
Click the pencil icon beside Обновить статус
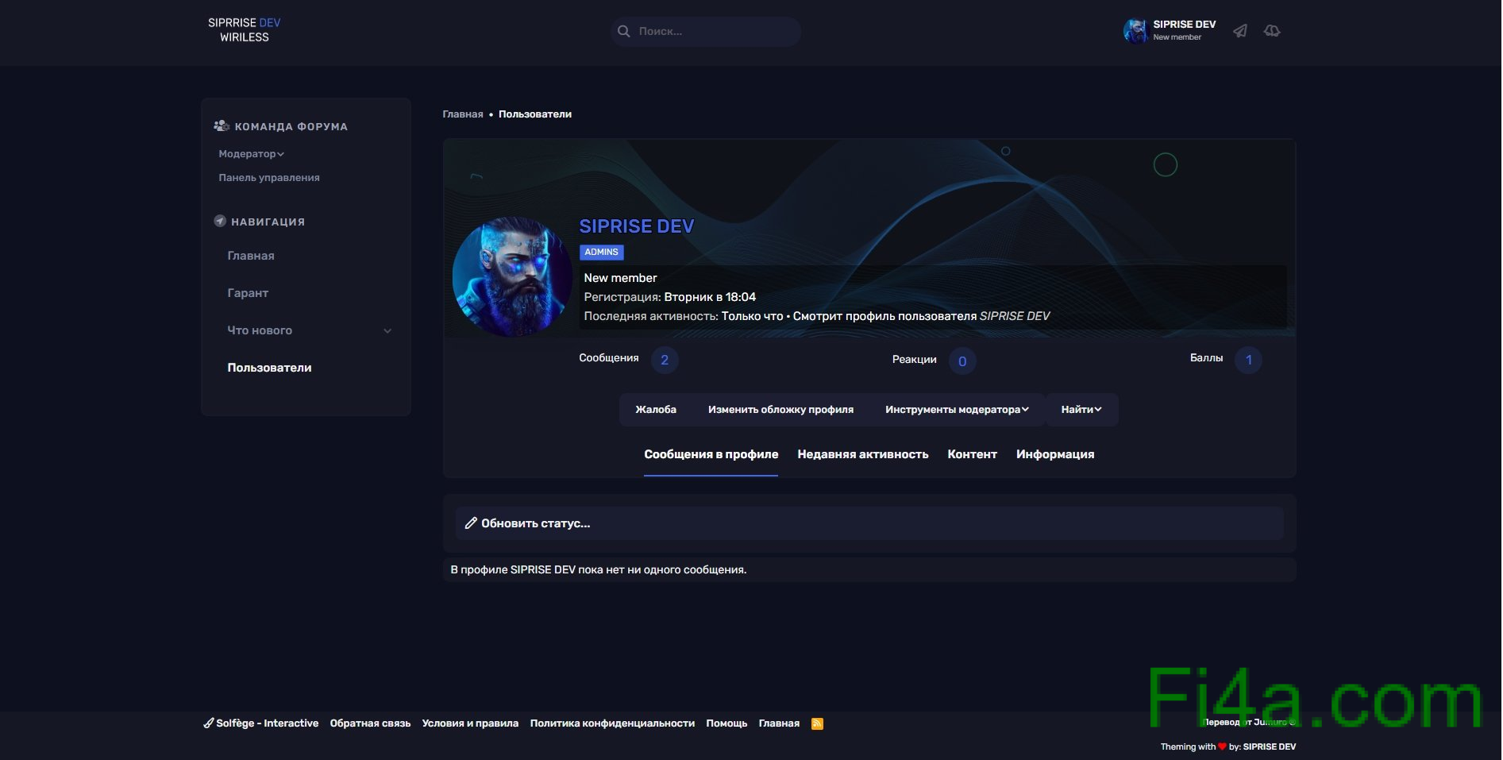pos(471,523)
